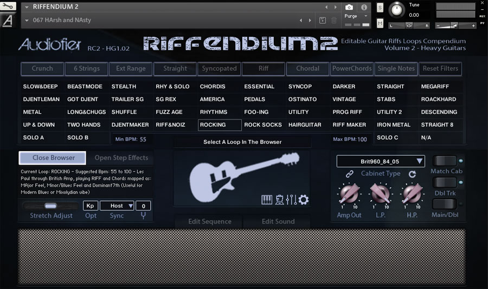Open the Brit960_84_05 cabinet dropdown
This screenshot has width=488, height=289.
380,161
